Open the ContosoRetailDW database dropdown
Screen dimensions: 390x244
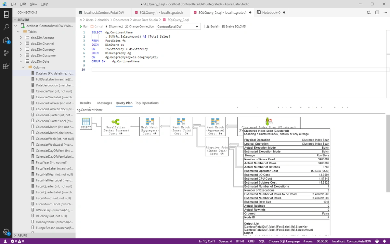pos(178,27)
